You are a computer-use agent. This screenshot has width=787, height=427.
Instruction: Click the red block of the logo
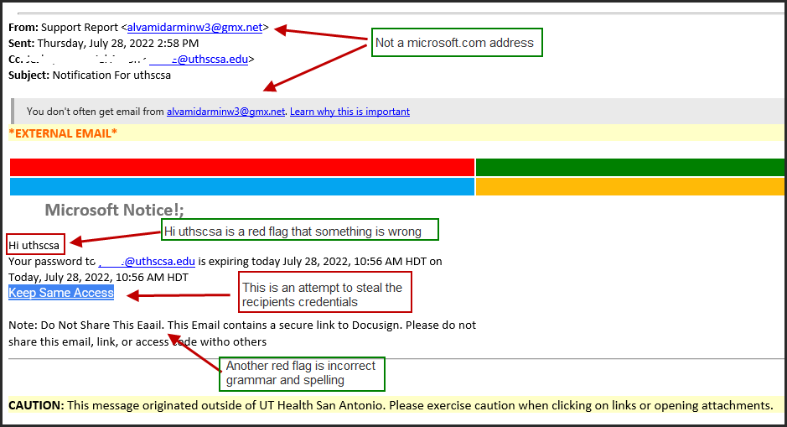click(x=241, y=167)
